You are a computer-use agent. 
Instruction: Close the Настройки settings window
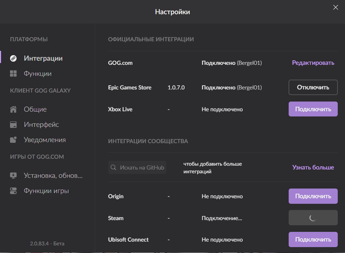click(x=336, y=7)
